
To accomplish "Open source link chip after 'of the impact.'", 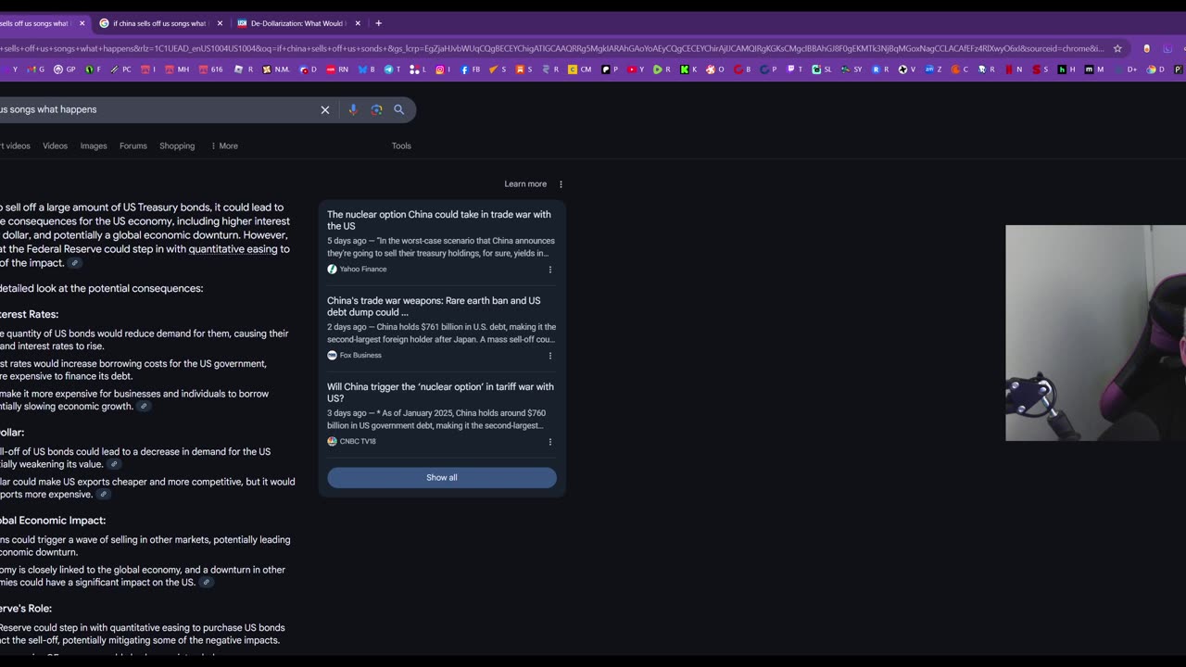I will point(76,263).
